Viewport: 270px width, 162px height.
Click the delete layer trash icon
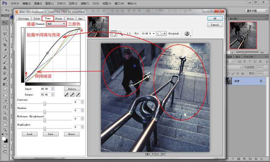262,159
